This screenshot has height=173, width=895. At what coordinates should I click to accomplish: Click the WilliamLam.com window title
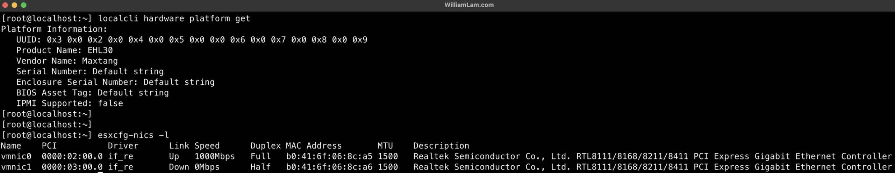coord(469,5)
